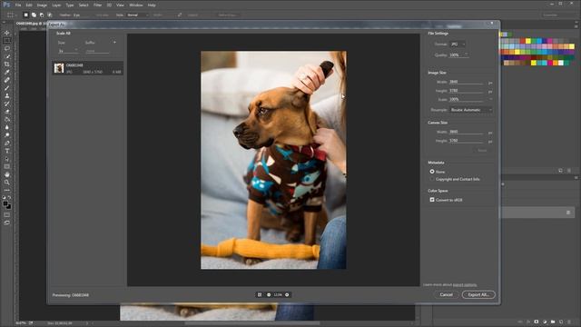Select the Type tool
581x327 pixels.
pyautogui.click(x=7, y=151)
